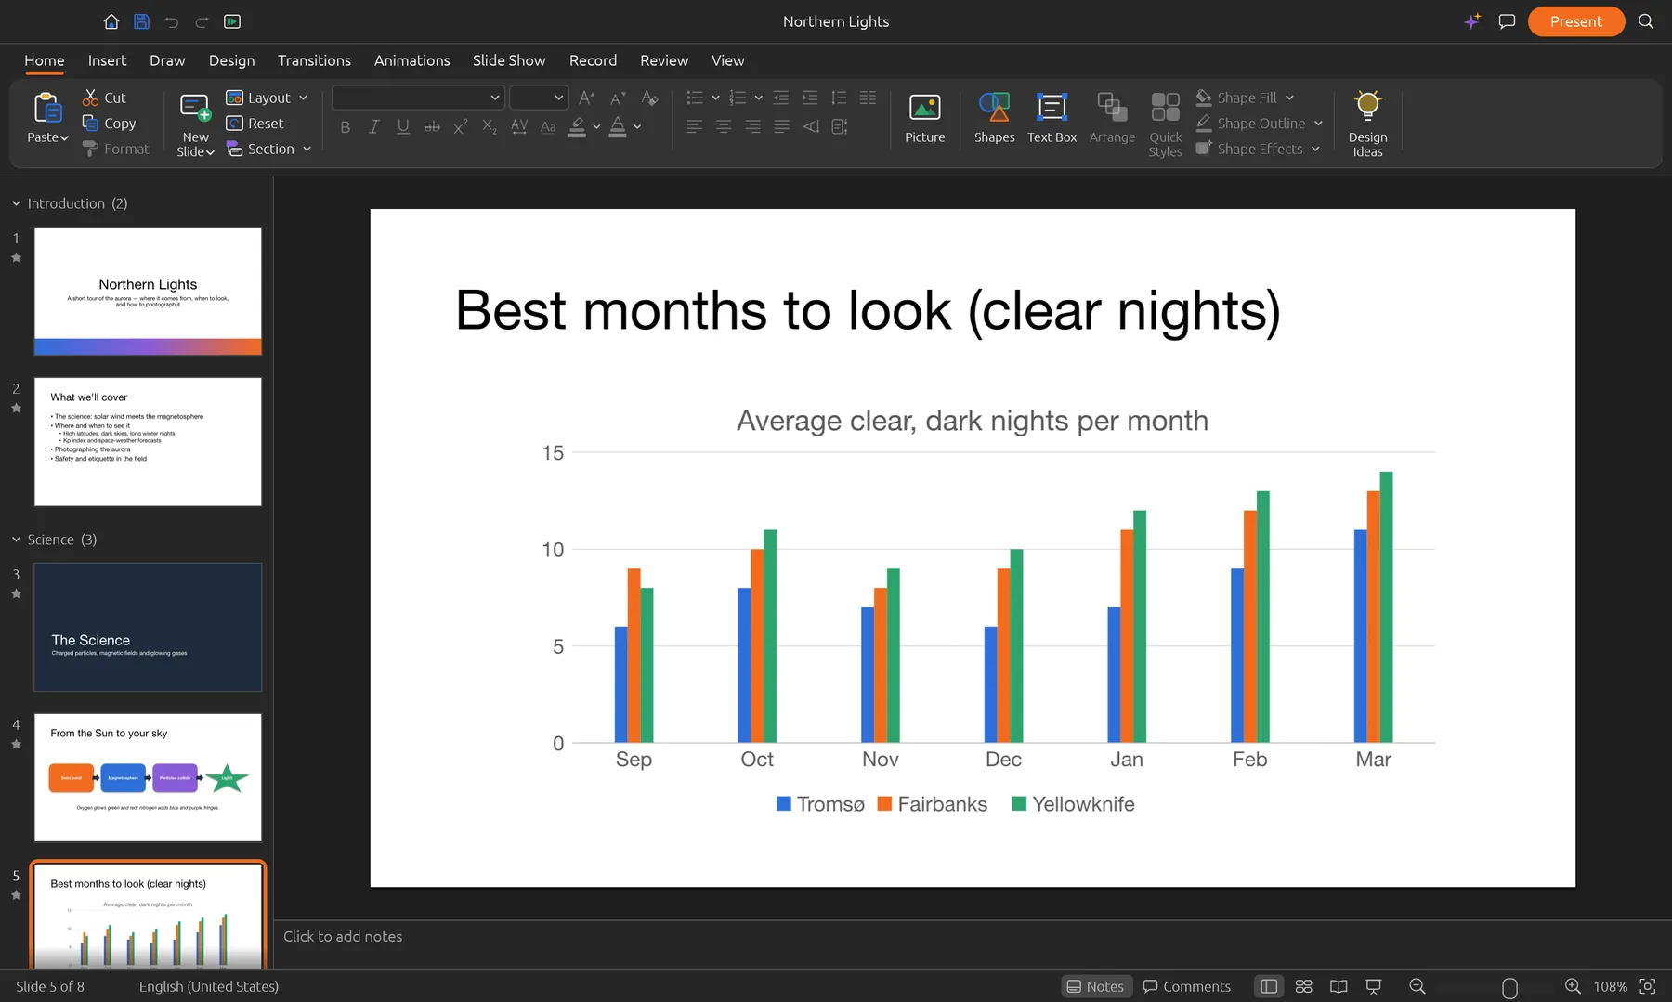Image resolution: width=1672 pixels, height=1002 pixels.
Task: Toggle Bold formatting
Action: click(x=345, y=127)
